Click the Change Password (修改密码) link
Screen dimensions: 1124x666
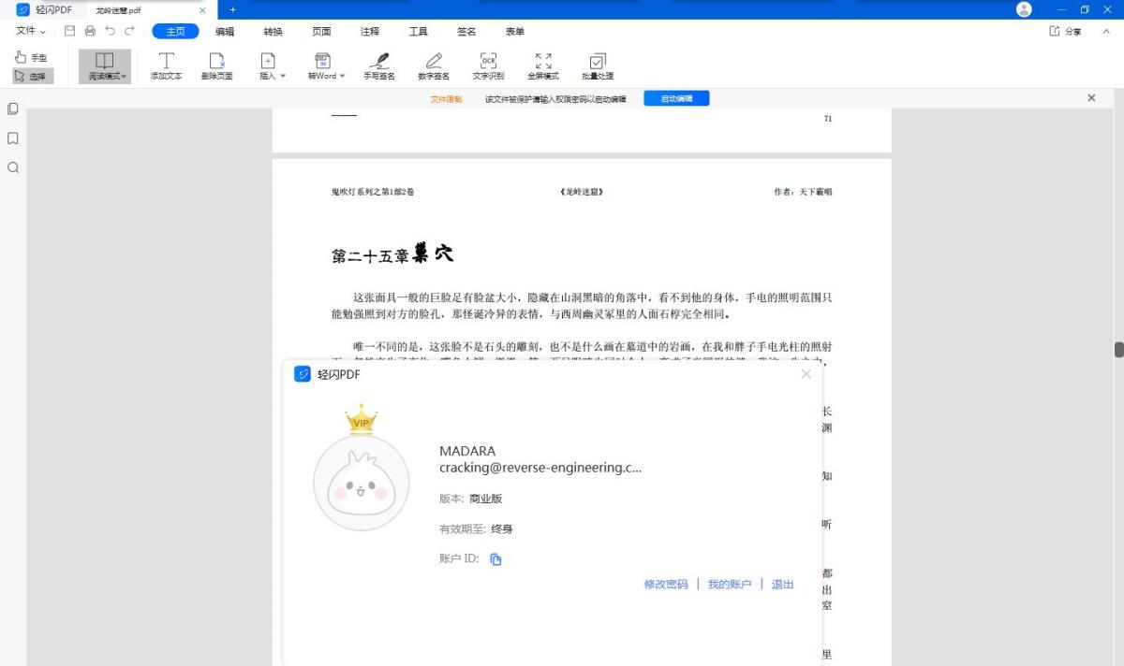click(x=665, y=585)
